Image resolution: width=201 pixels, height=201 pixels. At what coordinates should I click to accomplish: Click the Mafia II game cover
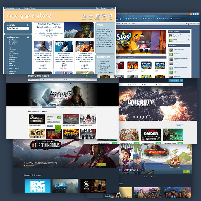tap(88, 134)
